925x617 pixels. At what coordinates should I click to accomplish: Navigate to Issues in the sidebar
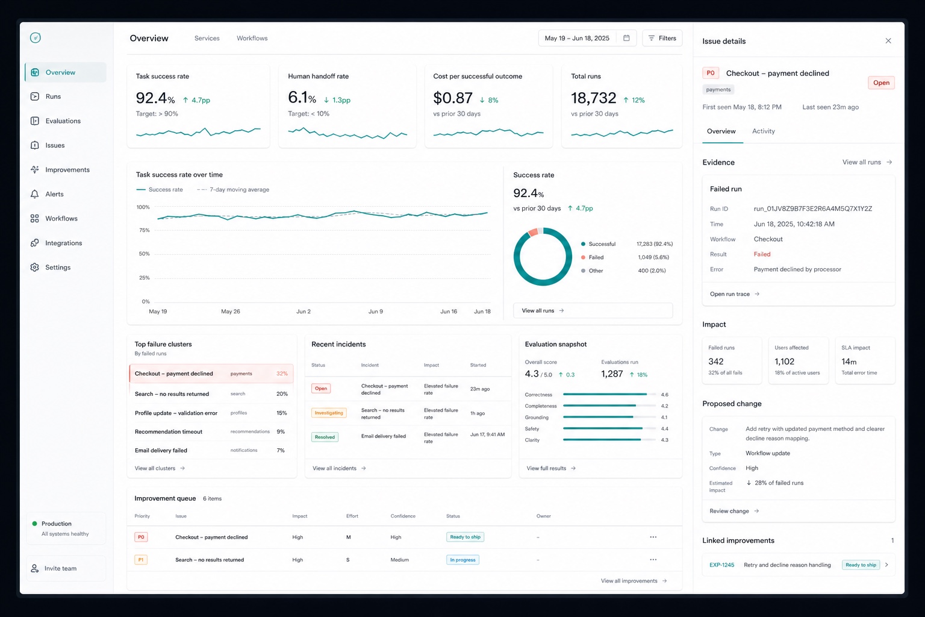[x=66, y=145]
